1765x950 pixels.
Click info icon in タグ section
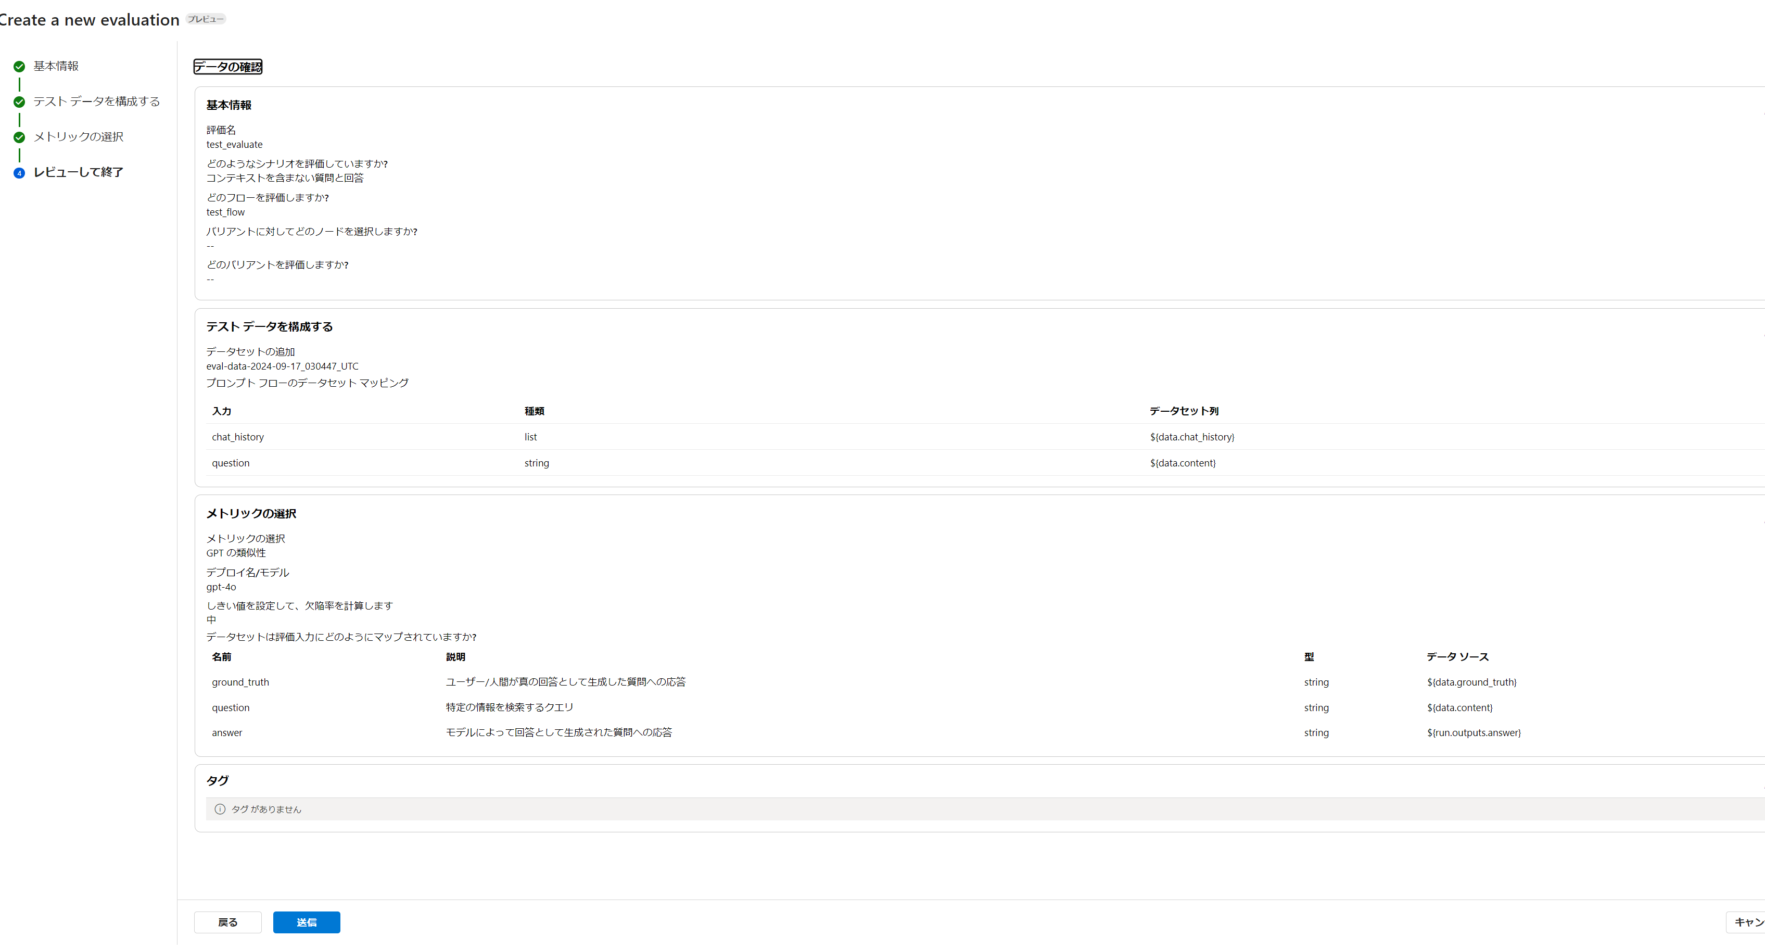(220, 809)
